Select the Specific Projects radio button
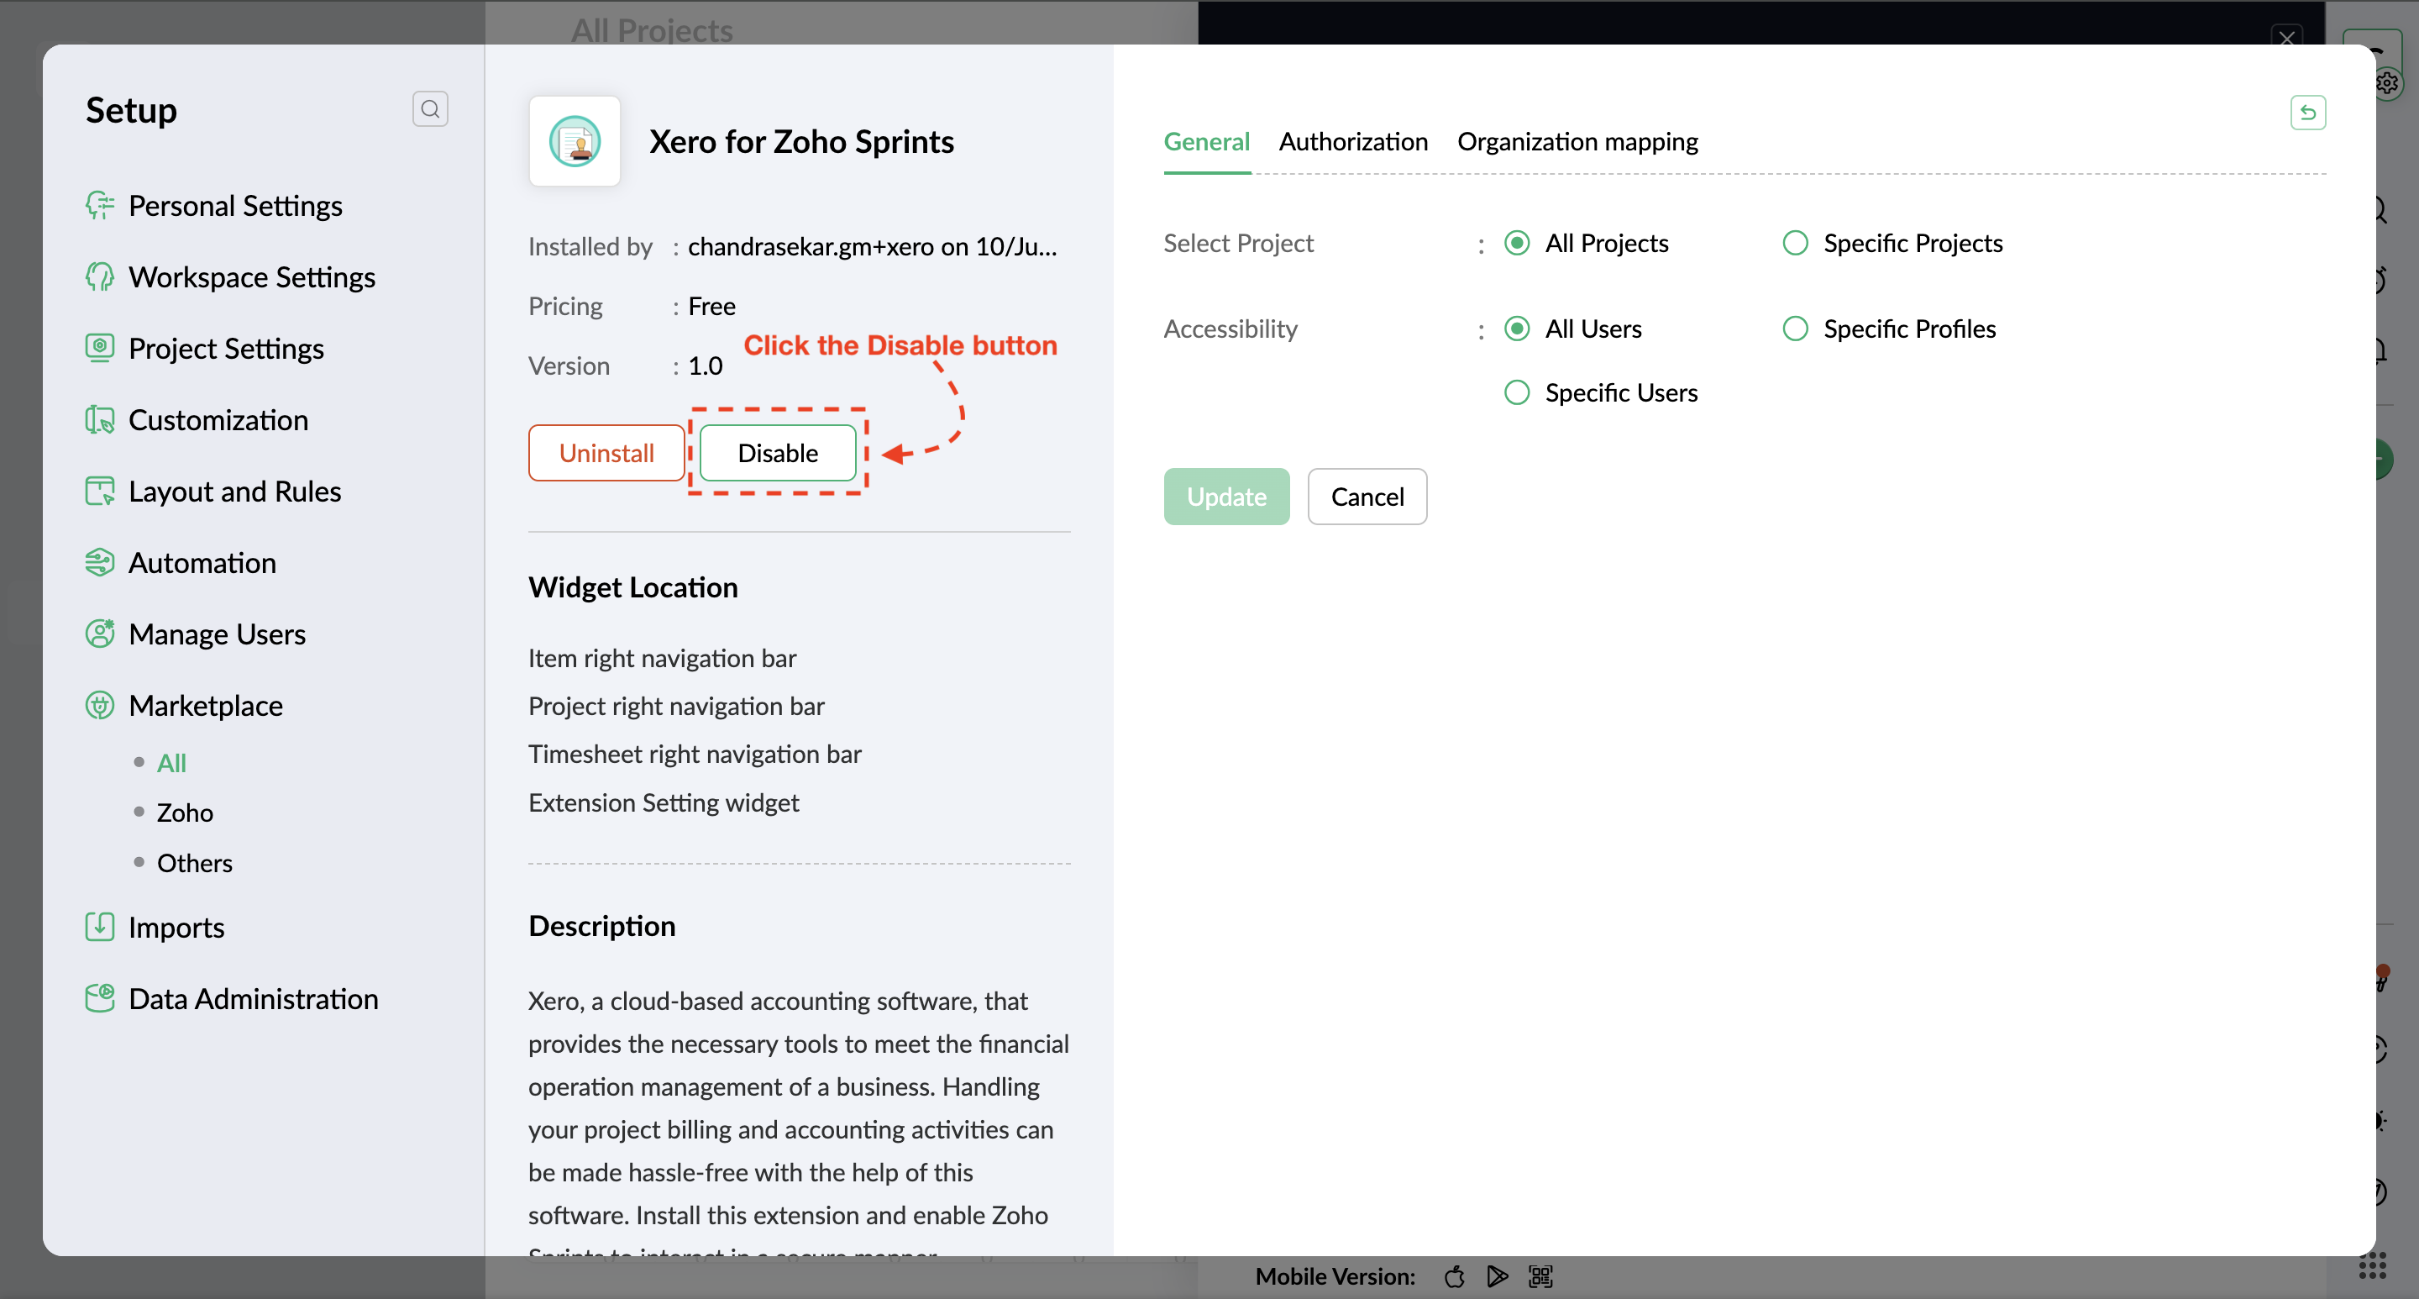2419x1299 pixels. [x=1795, y=244]
